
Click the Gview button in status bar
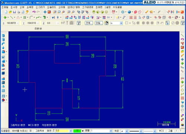pos(40,131)
